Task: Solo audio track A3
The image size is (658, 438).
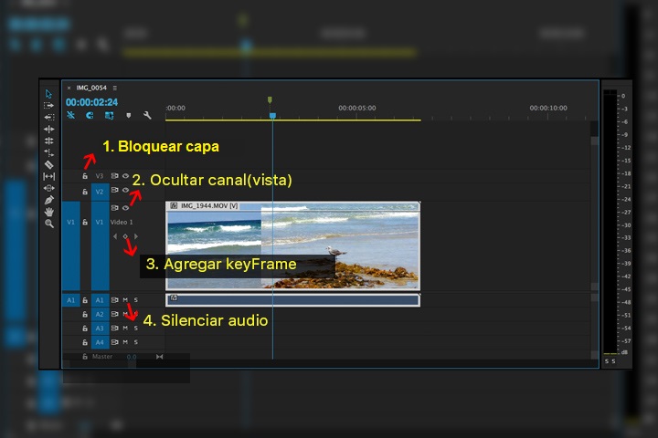Action: click(135, 328)
